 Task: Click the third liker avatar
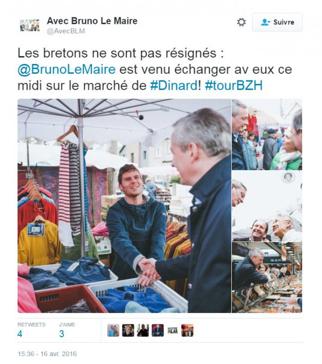143,330
